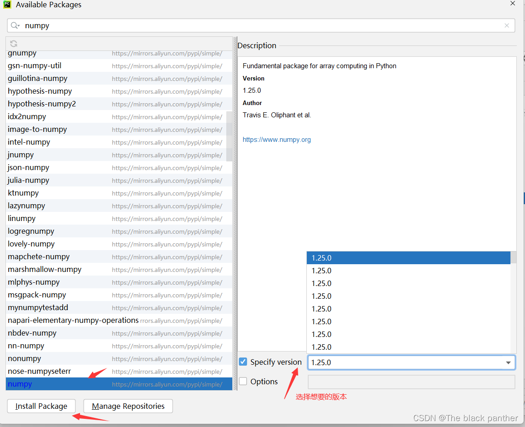Select nn-numpy package
525x427 pixels.
pyautogui.click(x=119, y=346)
